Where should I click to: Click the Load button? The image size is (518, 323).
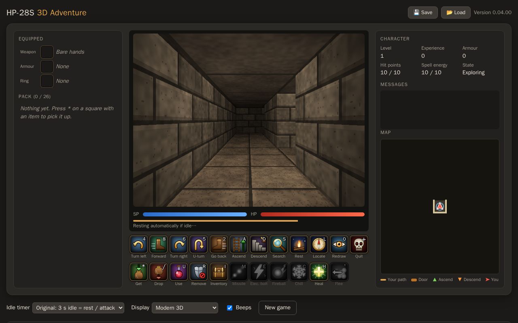click(x=456, y=13)
